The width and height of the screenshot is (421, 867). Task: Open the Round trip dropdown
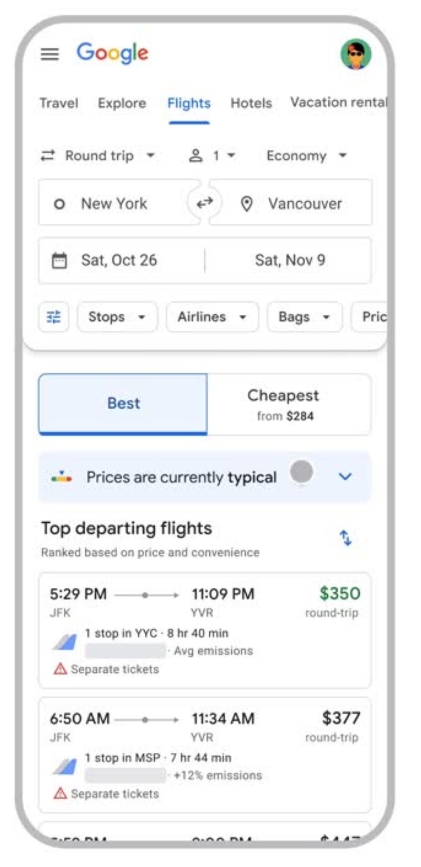pos(98,156)
